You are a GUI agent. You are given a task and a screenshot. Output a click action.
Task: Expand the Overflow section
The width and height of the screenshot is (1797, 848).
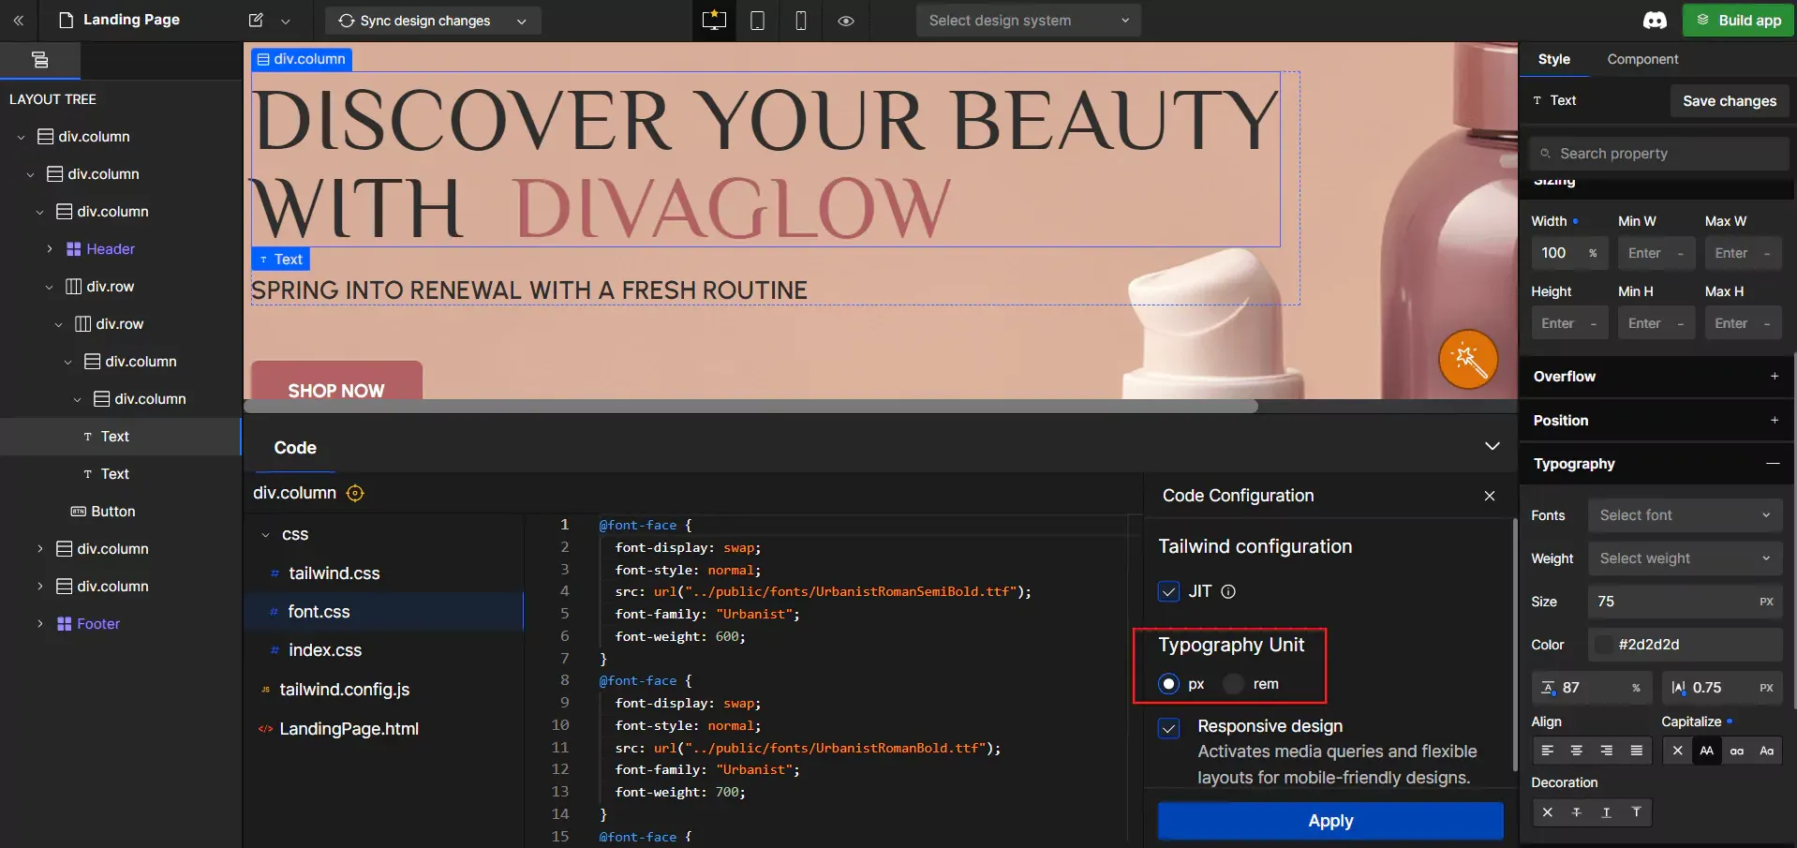[1775, 376]
